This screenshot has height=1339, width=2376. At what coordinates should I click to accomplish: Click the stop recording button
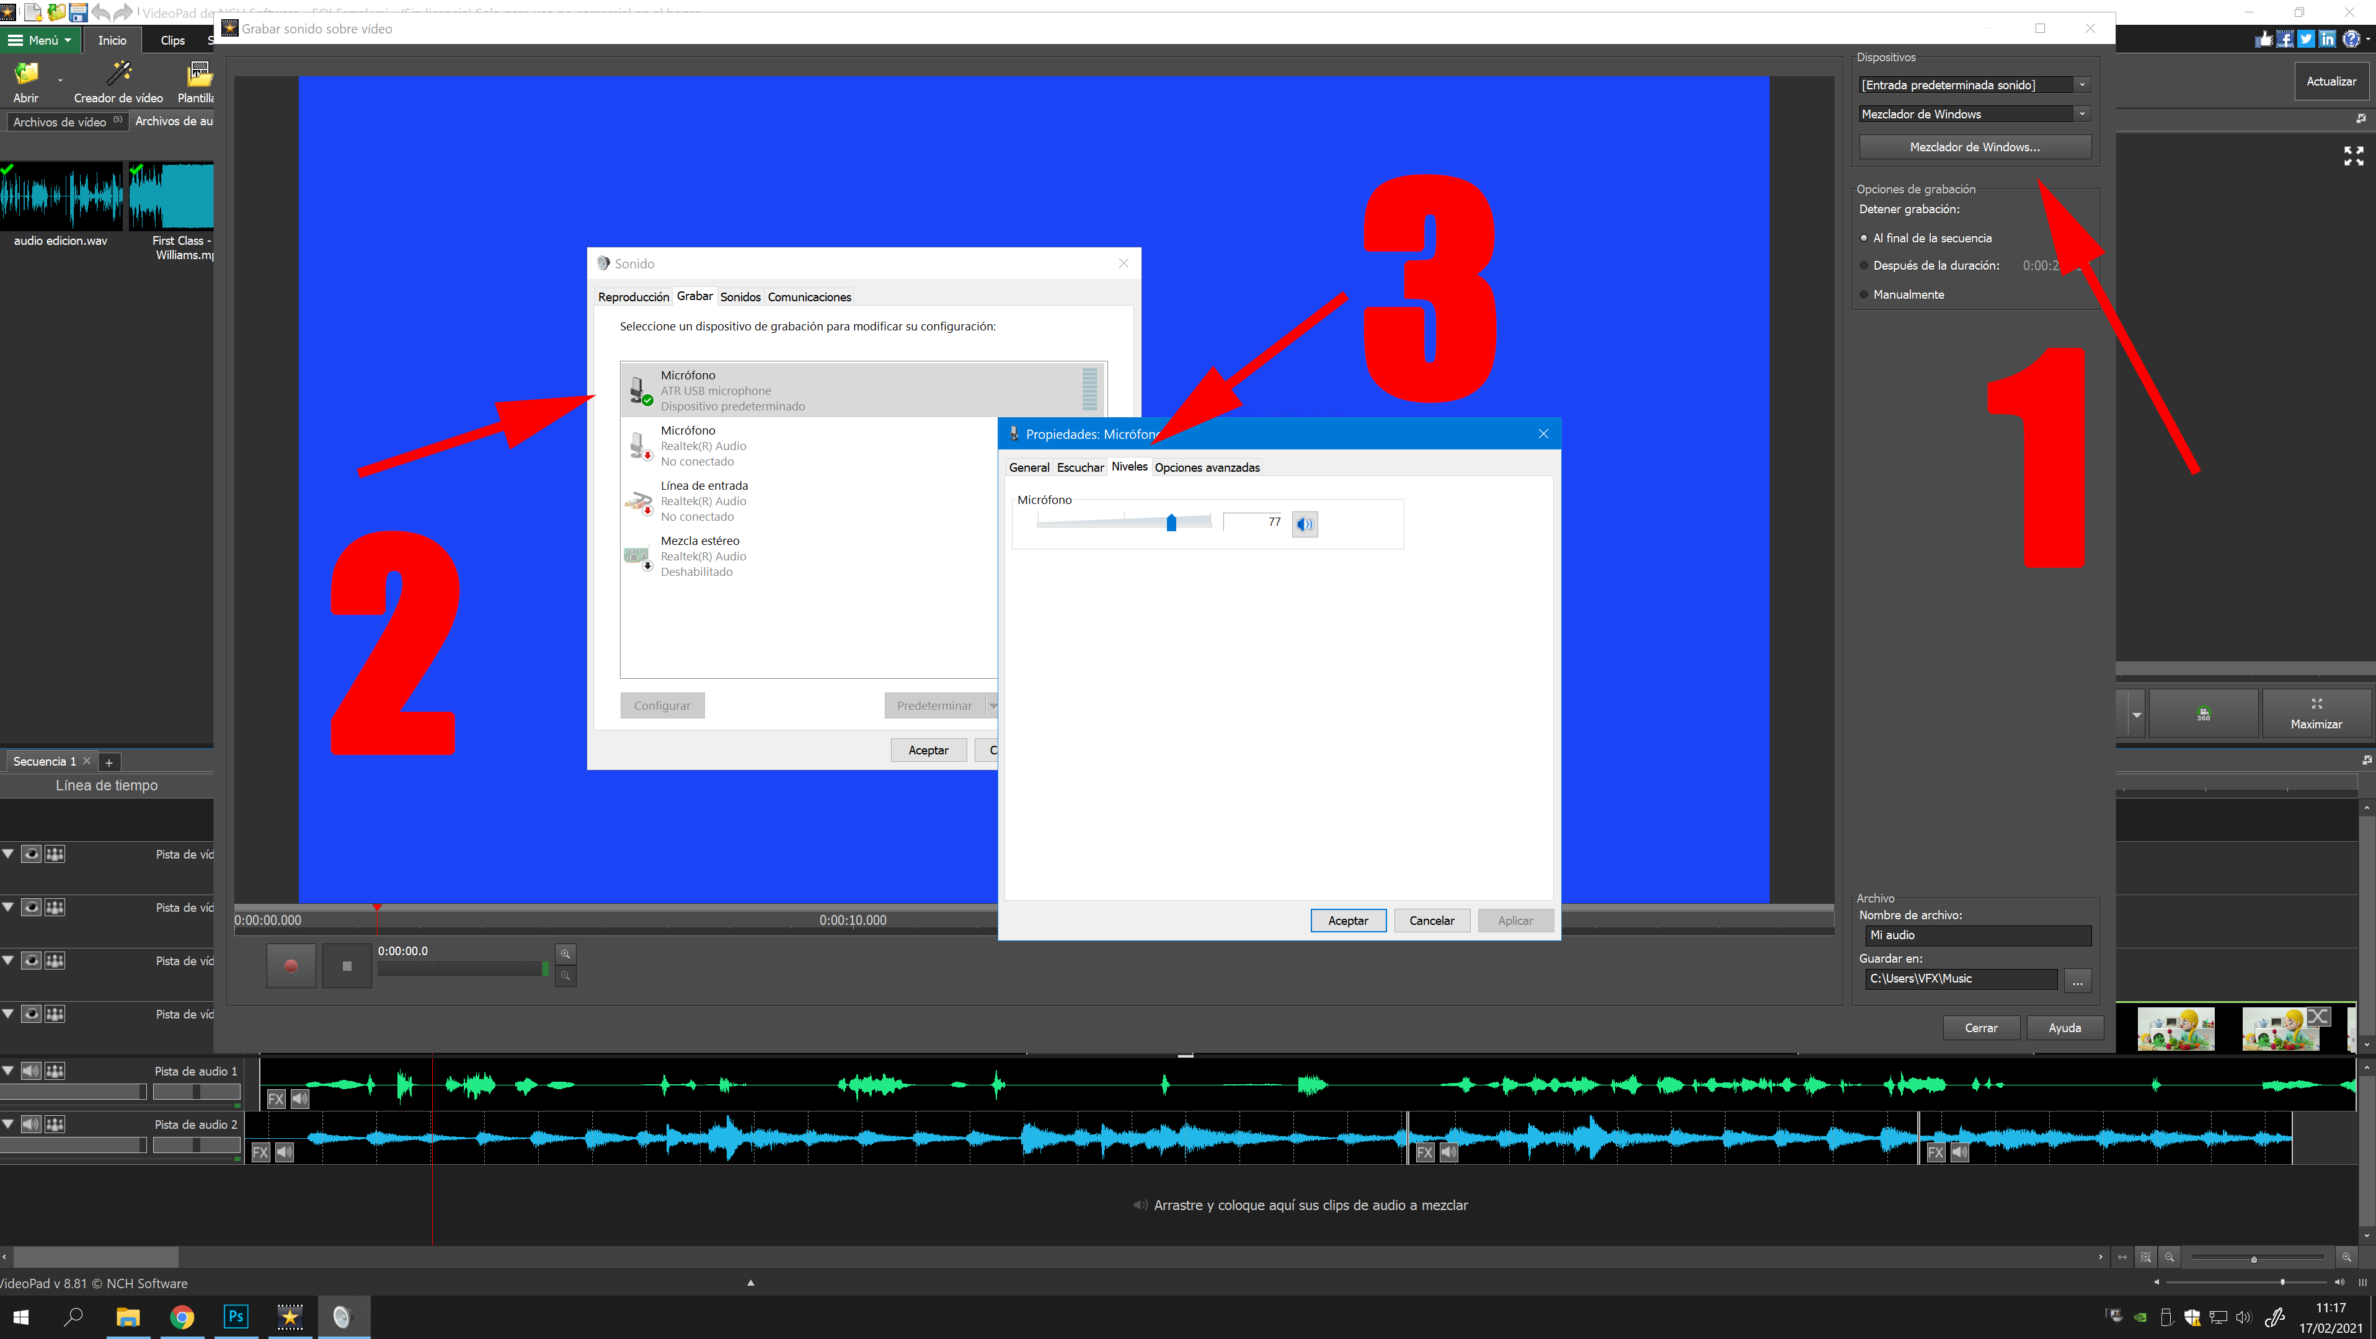347,966
